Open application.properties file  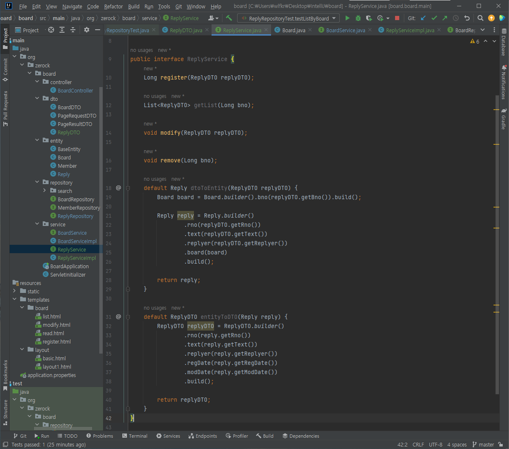(52, 375)
